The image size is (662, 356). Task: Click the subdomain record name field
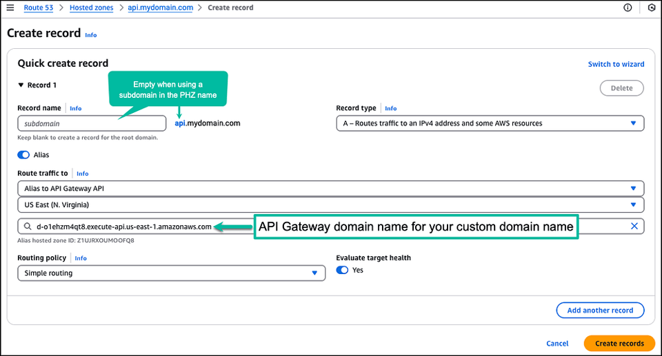(92, 123)
